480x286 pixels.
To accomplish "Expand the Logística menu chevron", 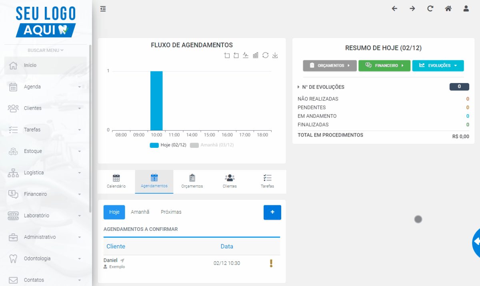I will (x=80, y=173).
